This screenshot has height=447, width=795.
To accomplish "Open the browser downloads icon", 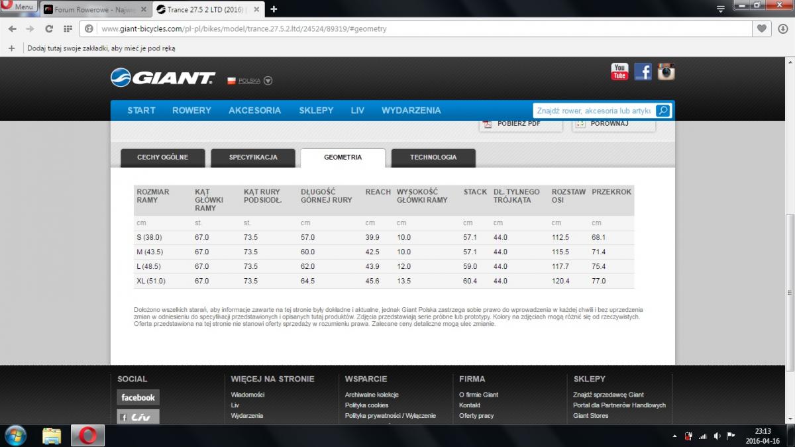I will click(x=782, y=28).
